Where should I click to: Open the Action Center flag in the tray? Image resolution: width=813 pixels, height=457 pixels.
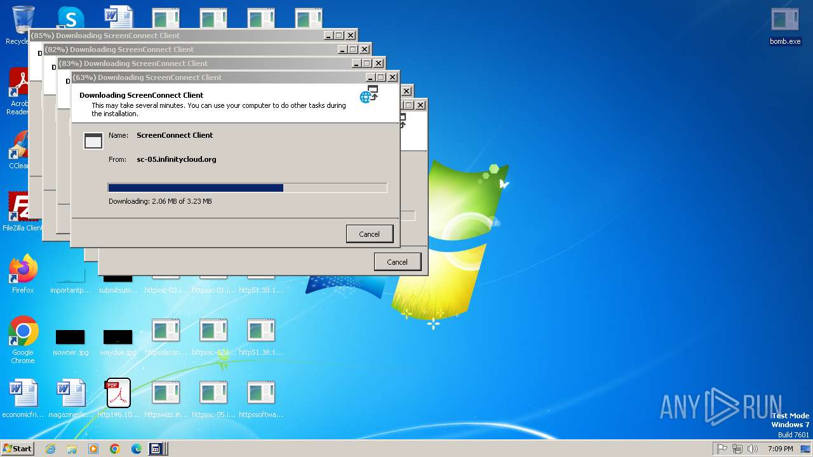pos(722,449)
